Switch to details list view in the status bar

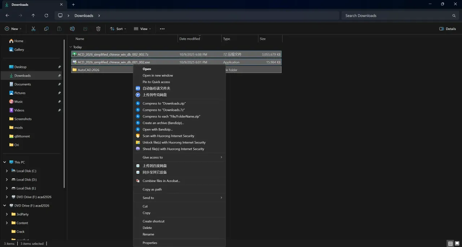coord(450,243)
